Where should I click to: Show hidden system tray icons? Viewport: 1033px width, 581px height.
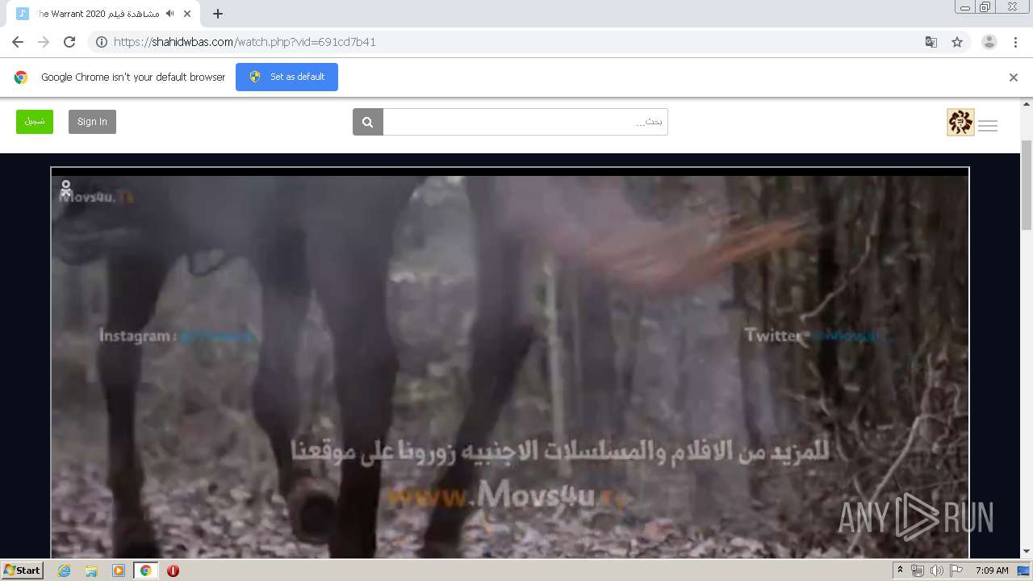click(x=901, y=571)
